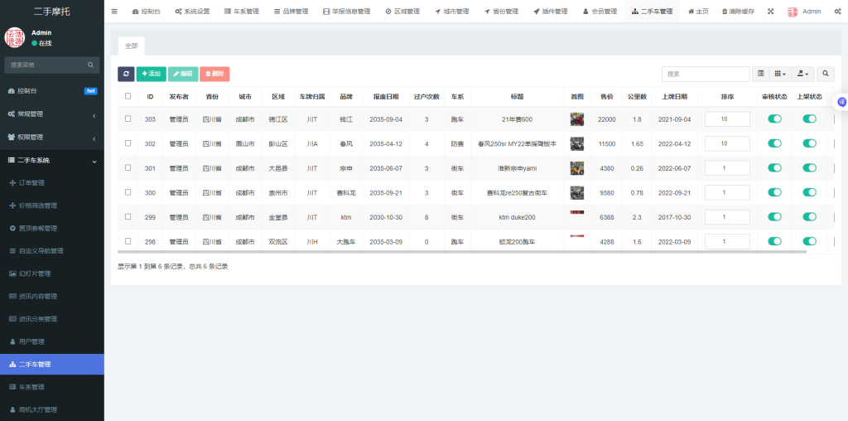
Task: Click the gears settings icon at top right
Action: click(x=838, y=12)
